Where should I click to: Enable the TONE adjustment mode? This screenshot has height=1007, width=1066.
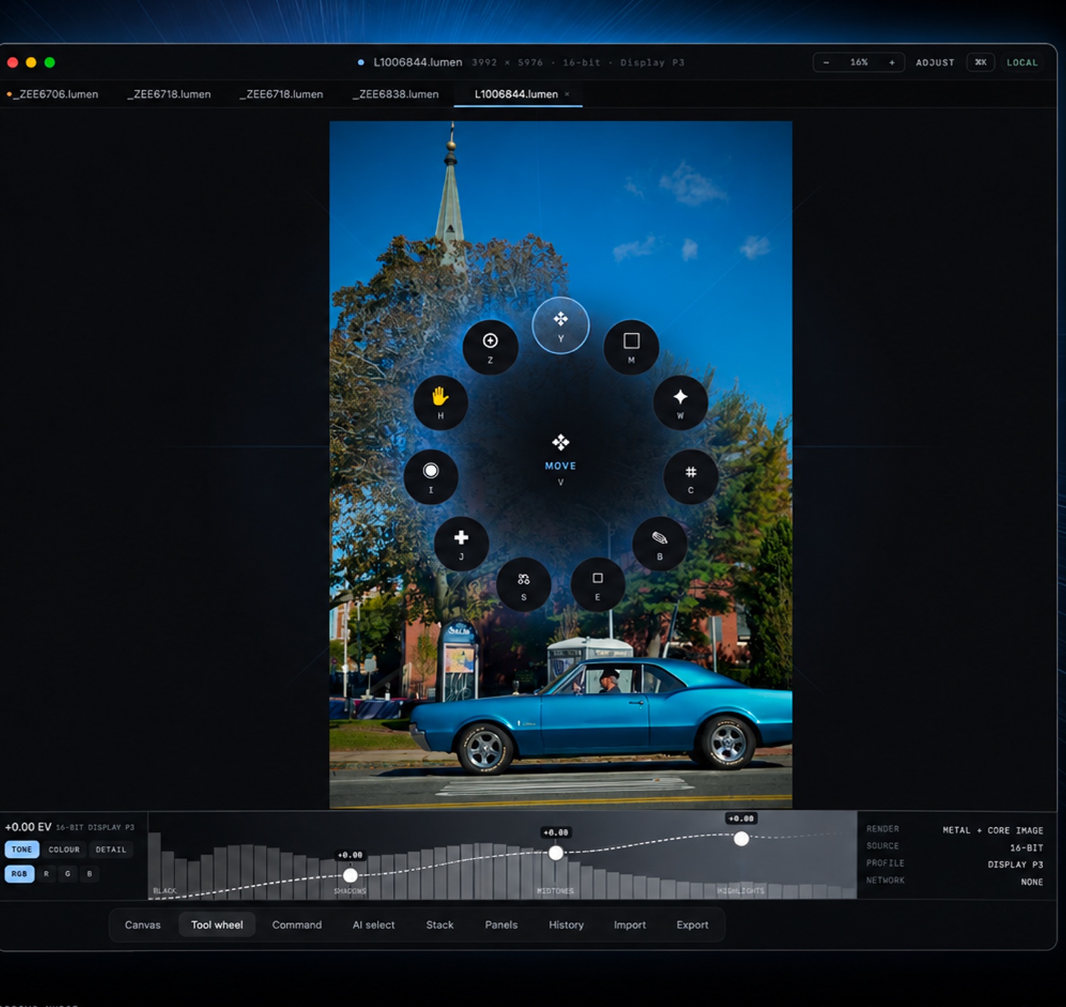(x=22, y=849)
